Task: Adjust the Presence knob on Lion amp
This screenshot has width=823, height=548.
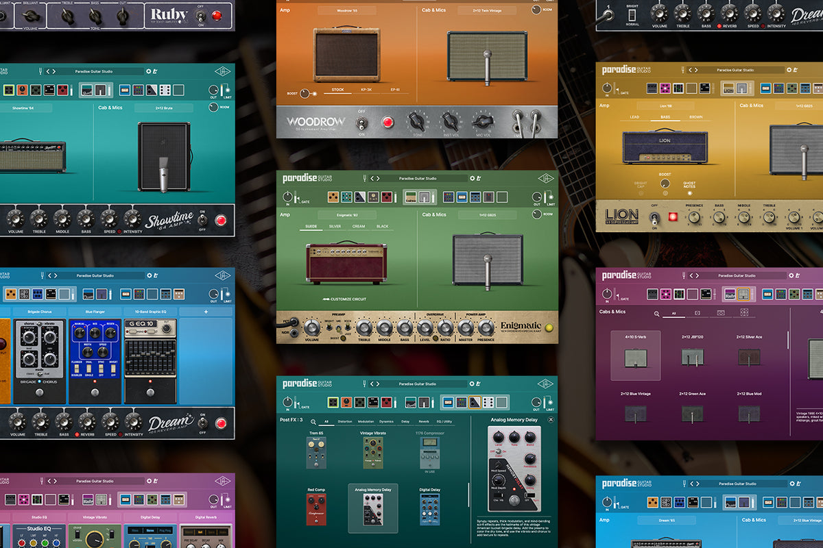Action: [695, 217]
